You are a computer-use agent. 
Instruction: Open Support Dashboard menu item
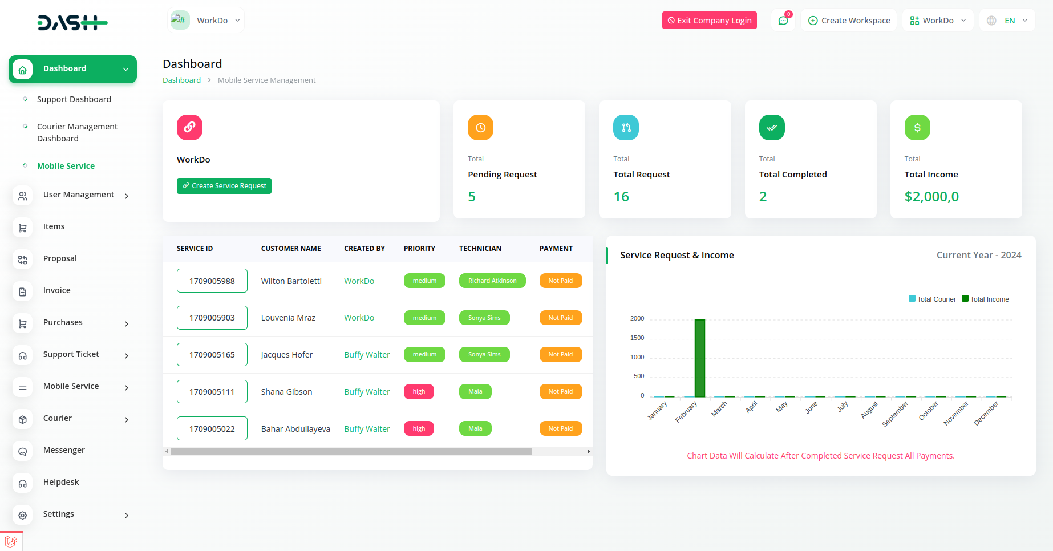(x=74, y=99)
